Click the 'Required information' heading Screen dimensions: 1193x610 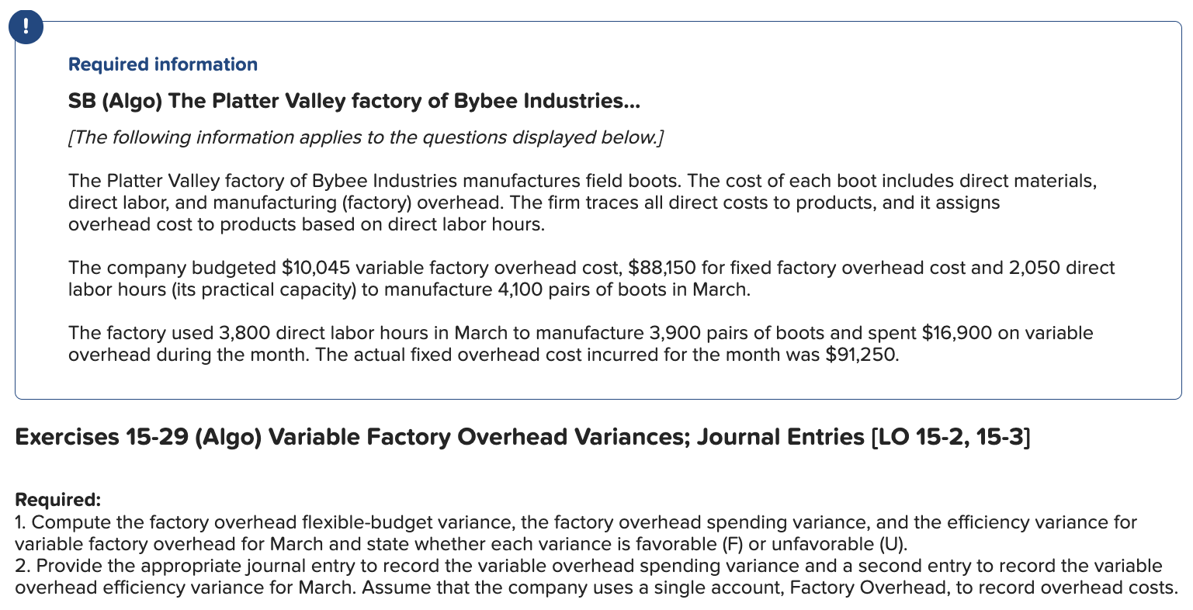163,64
